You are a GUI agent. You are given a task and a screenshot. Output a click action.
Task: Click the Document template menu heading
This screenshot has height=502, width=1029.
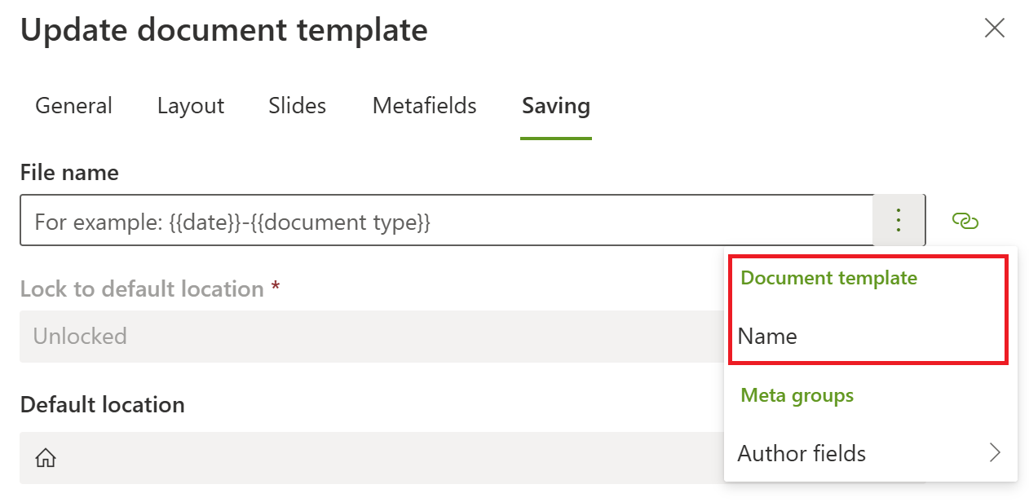click(828, 279)
